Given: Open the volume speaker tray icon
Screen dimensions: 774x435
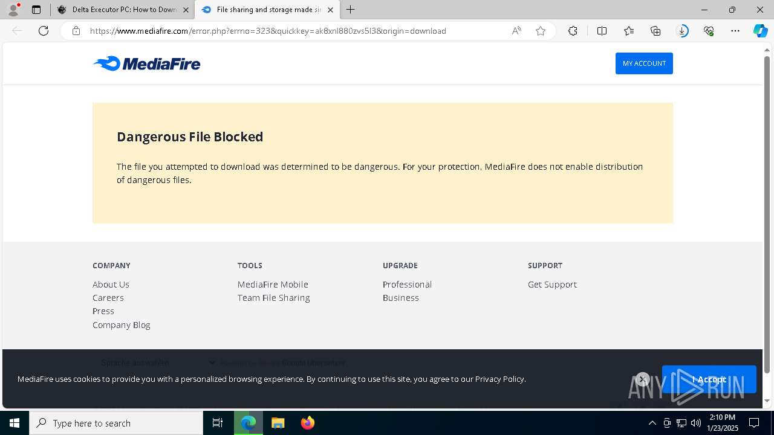Looking at the screenshot, I should [x=696, y=423].
